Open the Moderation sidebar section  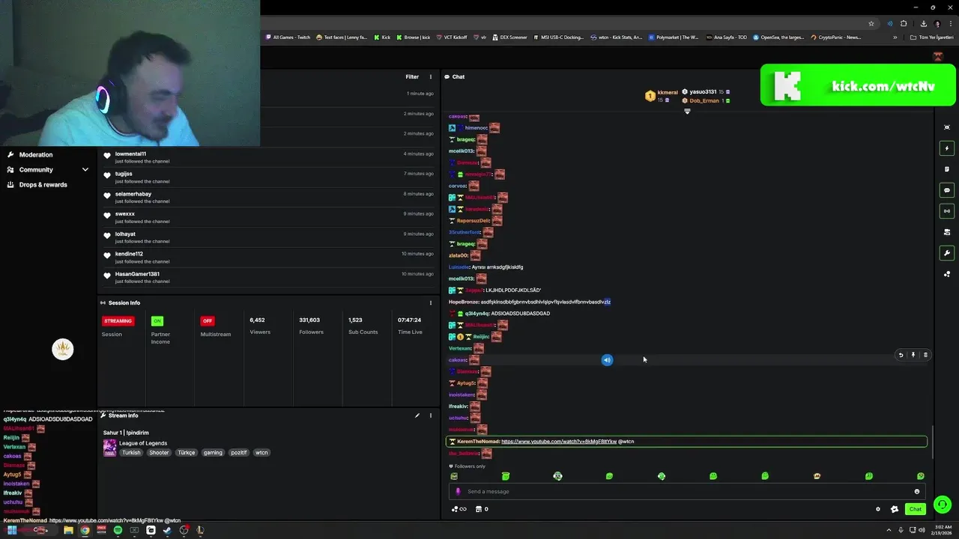[x=36, y=154]
